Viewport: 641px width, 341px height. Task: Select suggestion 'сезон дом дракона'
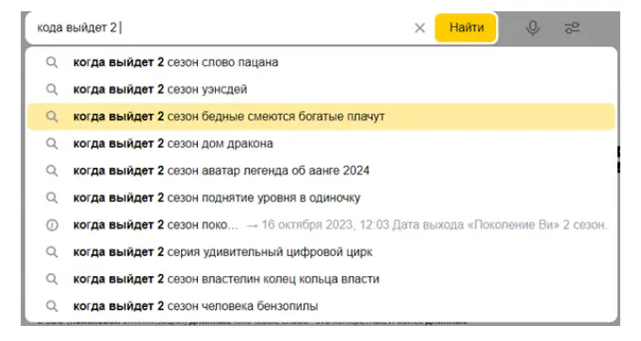[320, 143]
